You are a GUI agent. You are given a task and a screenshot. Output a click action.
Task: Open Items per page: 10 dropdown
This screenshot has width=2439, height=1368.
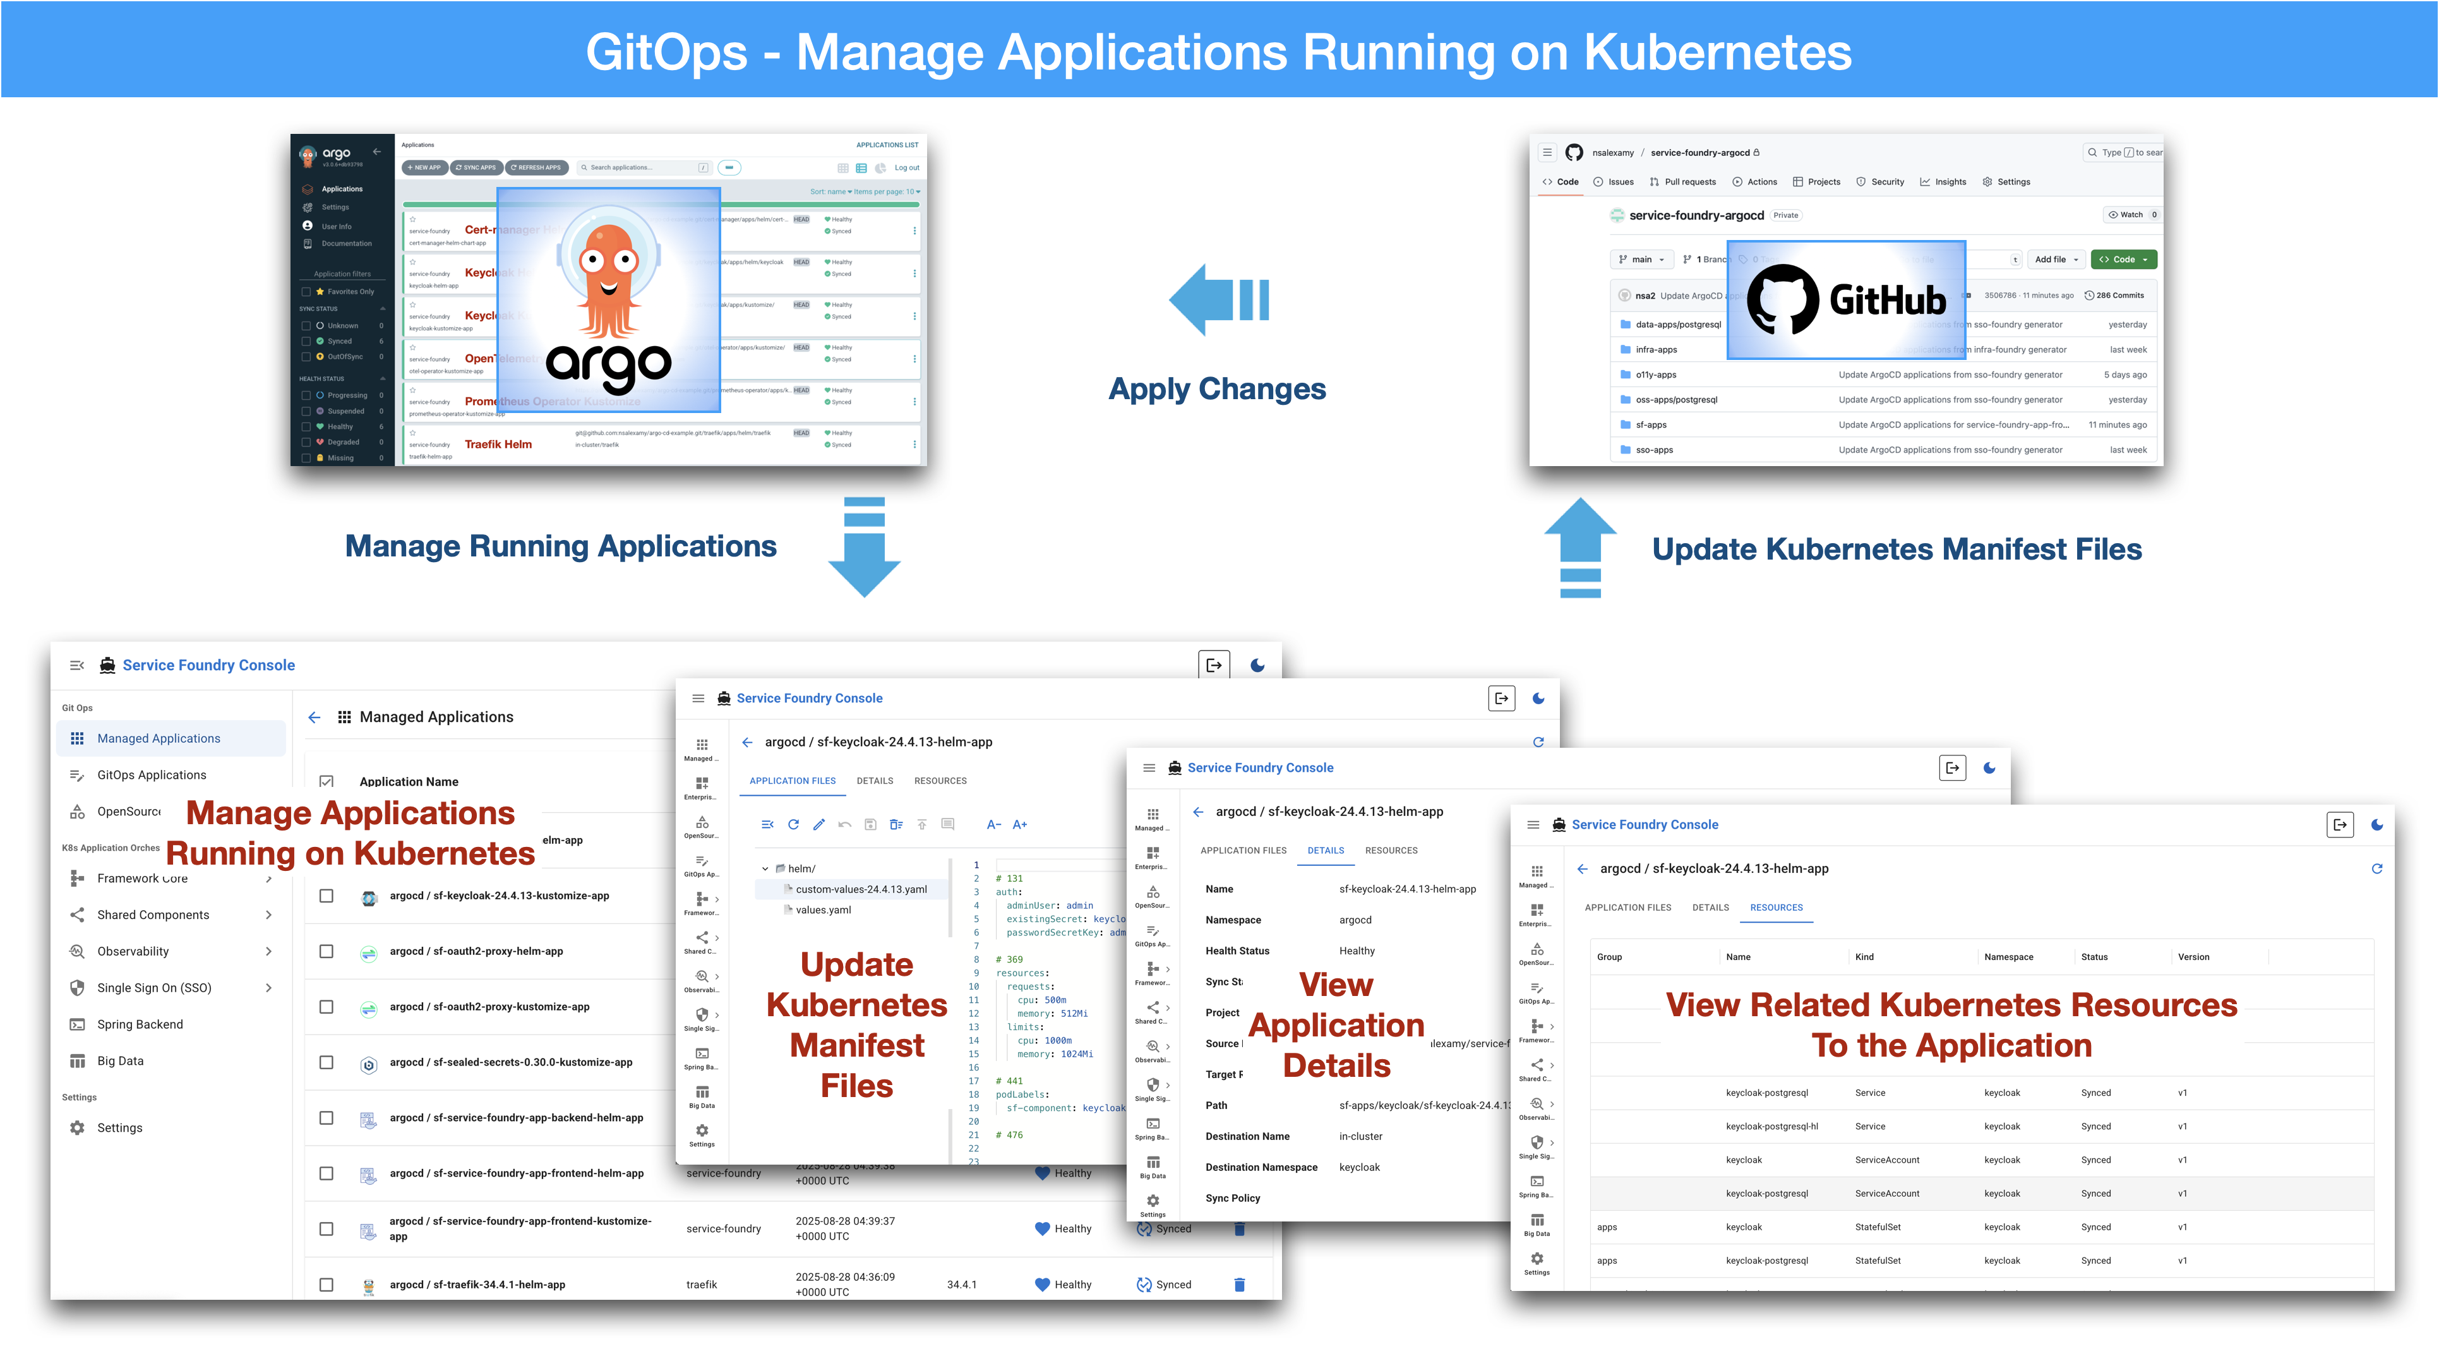(x=887, y=191)
